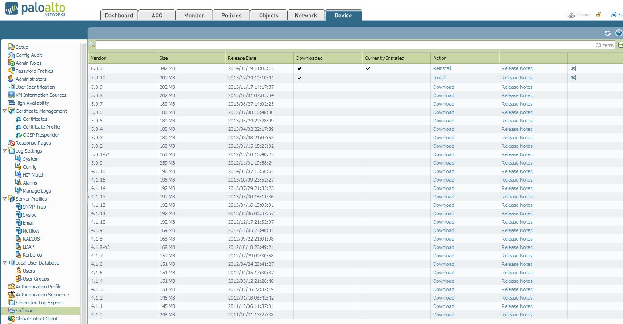
Task: Select Email under Server Profiles
Action: pyautogui.click(x=28, y=223)
